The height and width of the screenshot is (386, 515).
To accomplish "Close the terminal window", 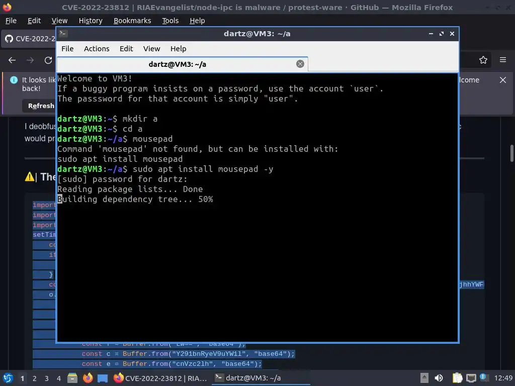I will [x=452, y=34].
